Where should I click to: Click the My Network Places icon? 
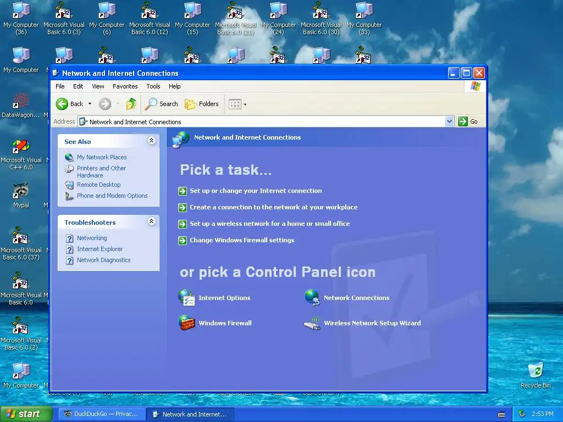point(69,157)
